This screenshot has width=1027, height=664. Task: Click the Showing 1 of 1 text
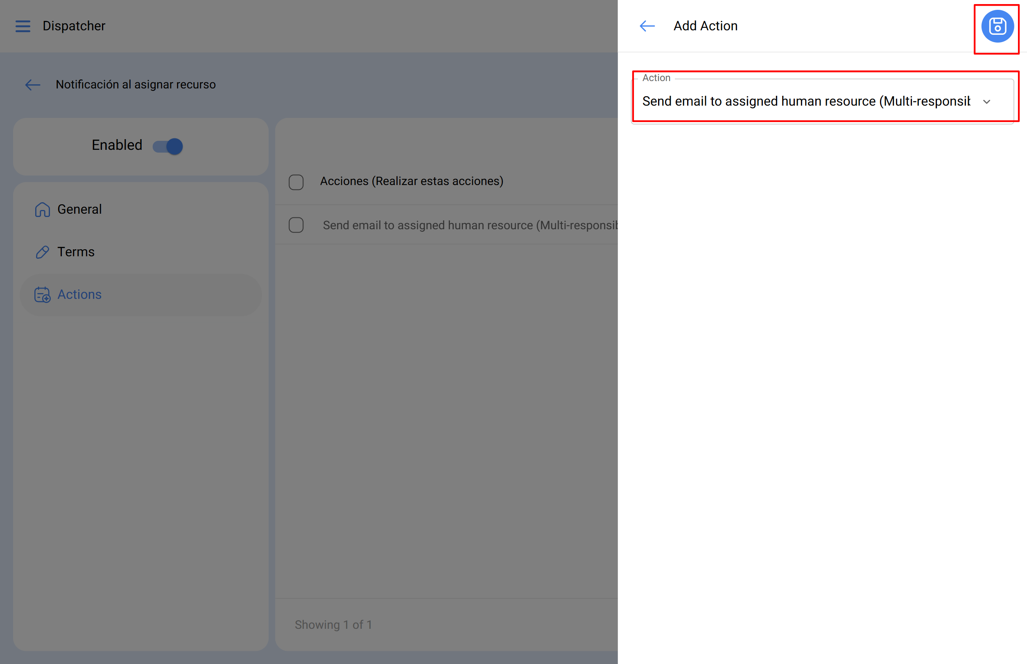333,625
